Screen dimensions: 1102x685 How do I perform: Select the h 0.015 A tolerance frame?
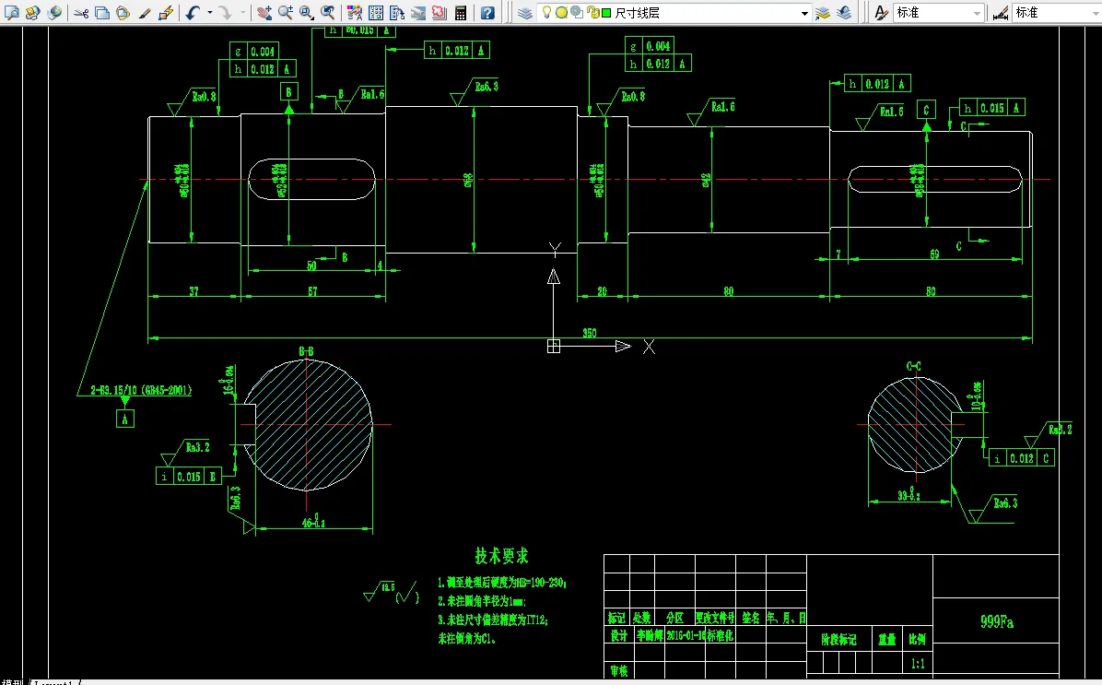[x=991, y=108]
